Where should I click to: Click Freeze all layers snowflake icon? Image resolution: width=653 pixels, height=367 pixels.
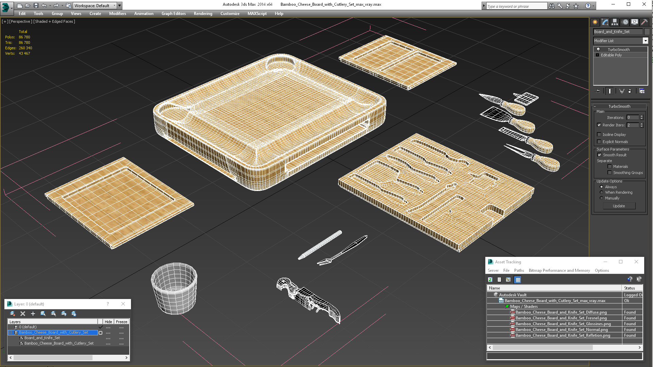click(x=74, y=314)
